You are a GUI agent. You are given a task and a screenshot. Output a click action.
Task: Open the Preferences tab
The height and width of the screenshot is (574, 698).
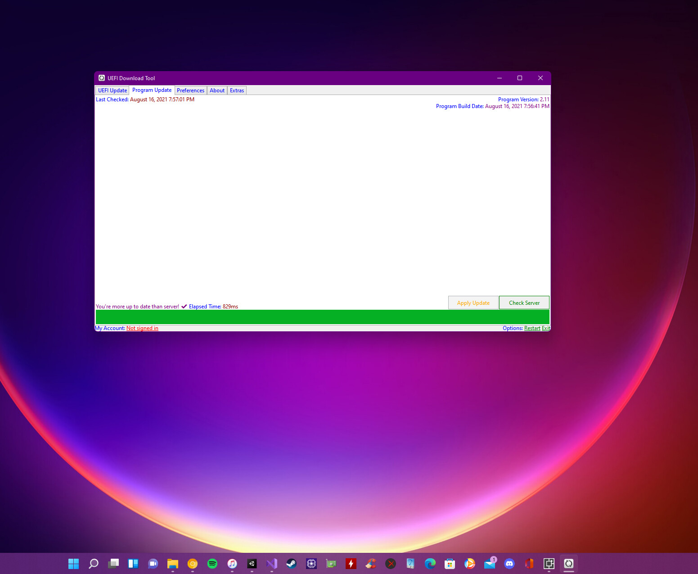pos(190,90)
